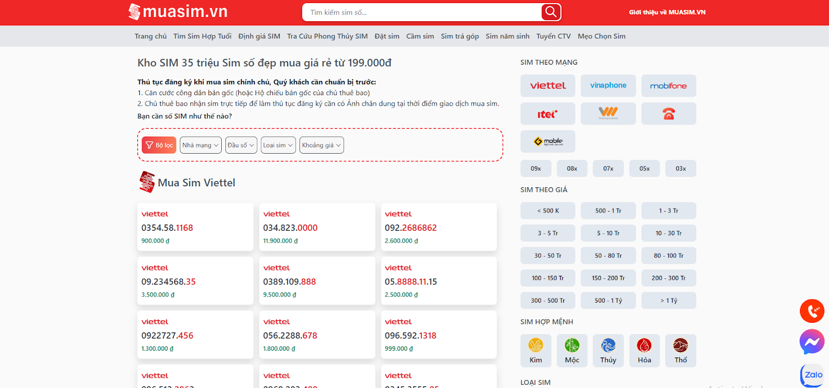Open Định giá SIM menu item
The height and width of the screenshot is (388, 829).
pos(259,36)
